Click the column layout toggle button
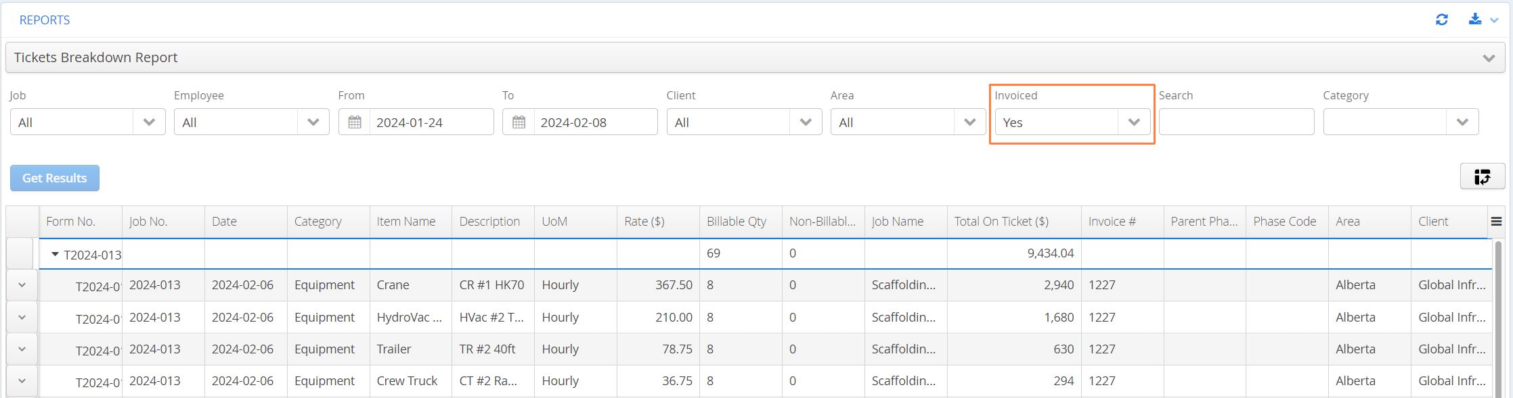1513x398 pixels. (1483, 176)
